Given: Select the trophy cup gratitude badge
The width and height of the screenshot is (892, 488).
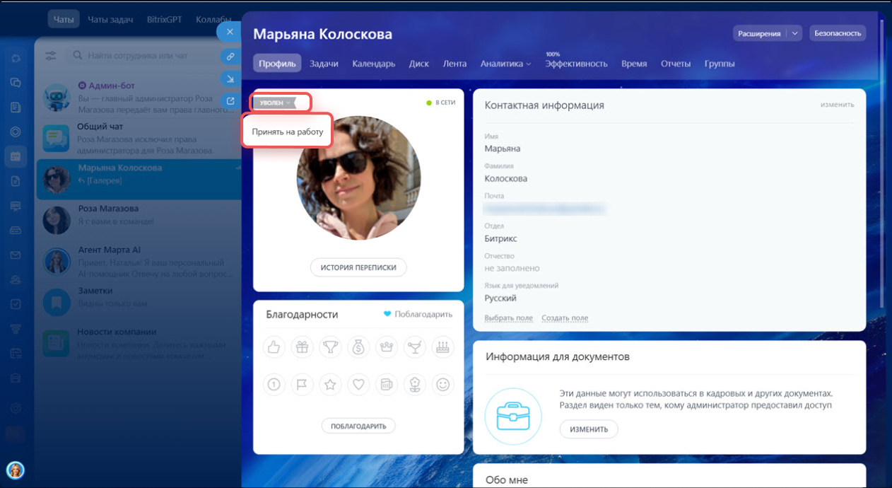Looking at the screenshot, I should [330, 347].
